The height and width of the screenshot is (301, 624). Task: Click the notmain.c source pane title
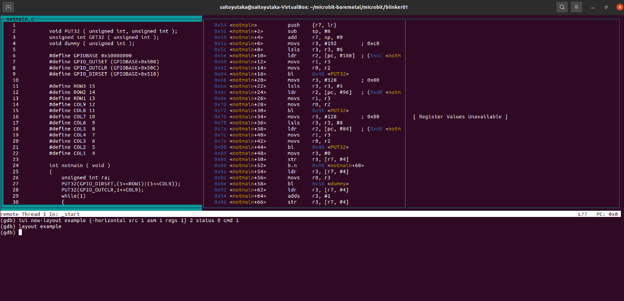click(20, 19)
